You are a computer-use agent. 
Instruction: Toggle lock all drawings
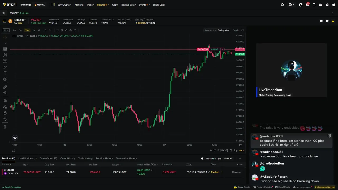click(5, 113)
